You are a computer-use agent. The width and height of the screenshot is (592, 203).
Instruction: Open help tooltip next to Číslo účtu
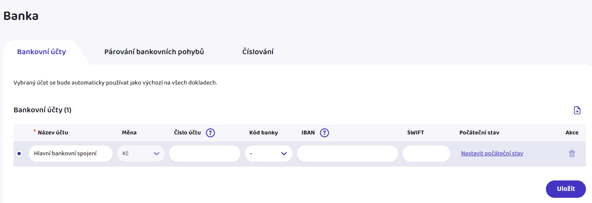point(211,133)
